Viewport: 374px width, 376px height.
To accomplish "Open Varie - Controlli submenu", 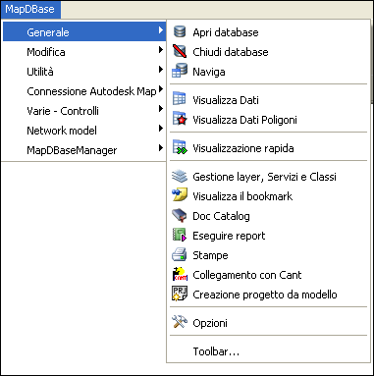I will tap(84, 110).
